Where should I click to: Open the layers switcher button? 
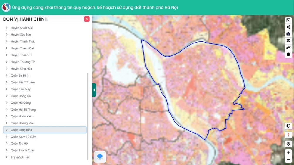(x=100, y=157)
